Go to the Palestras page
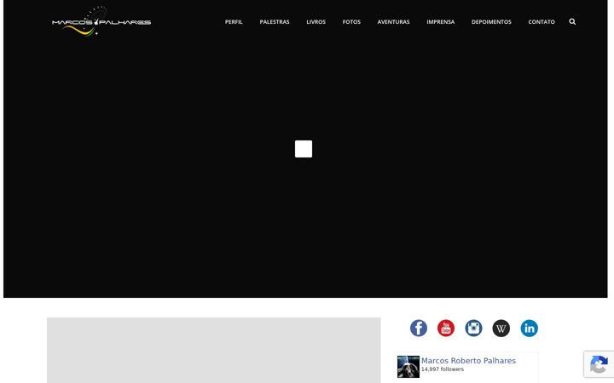The image size is (614, 383). click(275, 22)
